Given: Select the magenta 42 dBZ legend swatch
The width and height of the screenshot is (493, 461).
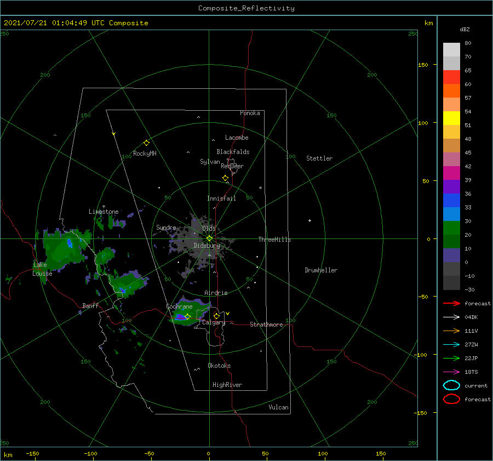Looking at the screenshot, I should tap(451, 173).
